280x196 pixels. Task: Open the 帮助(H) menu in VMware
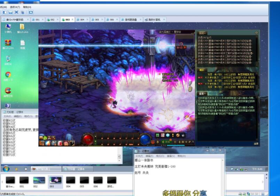tap(27, 7)
